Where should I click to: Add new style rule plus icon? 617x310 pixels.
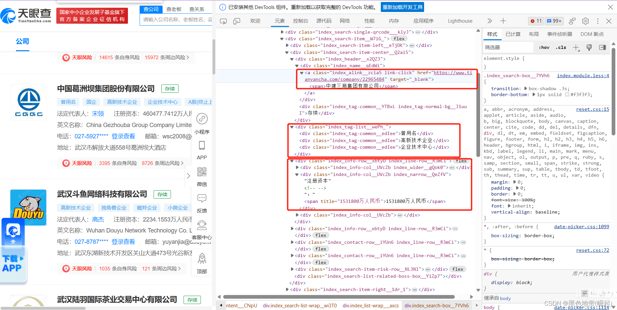[x=576, y=48]
